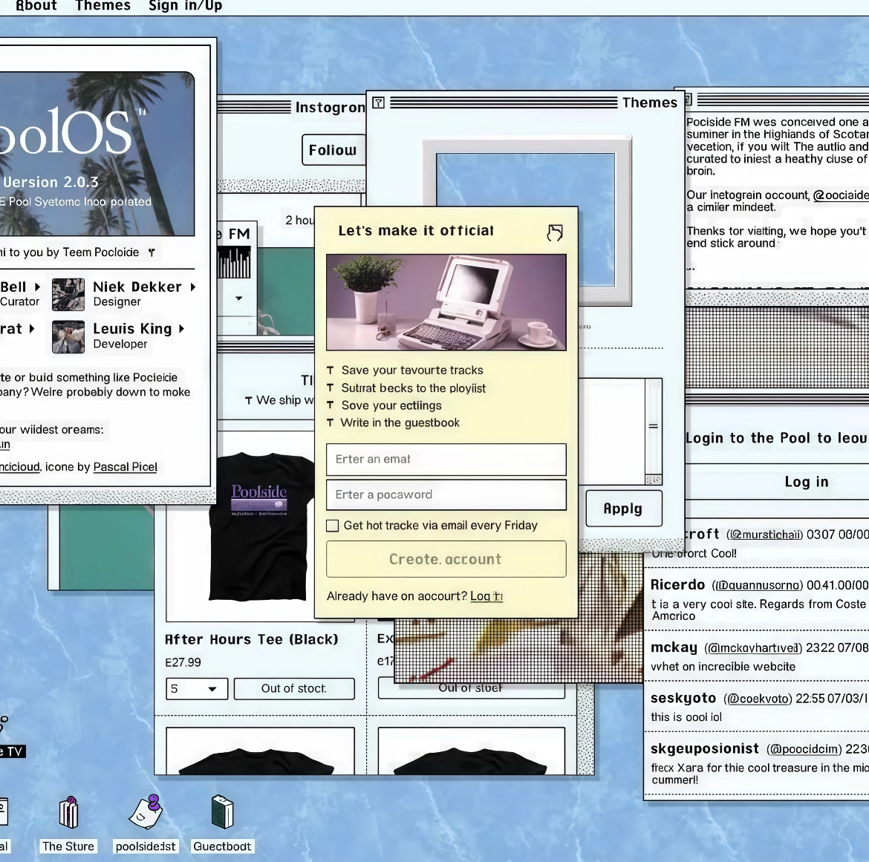Click Niek Dekker's avatar photo

(x=68, y=294)
